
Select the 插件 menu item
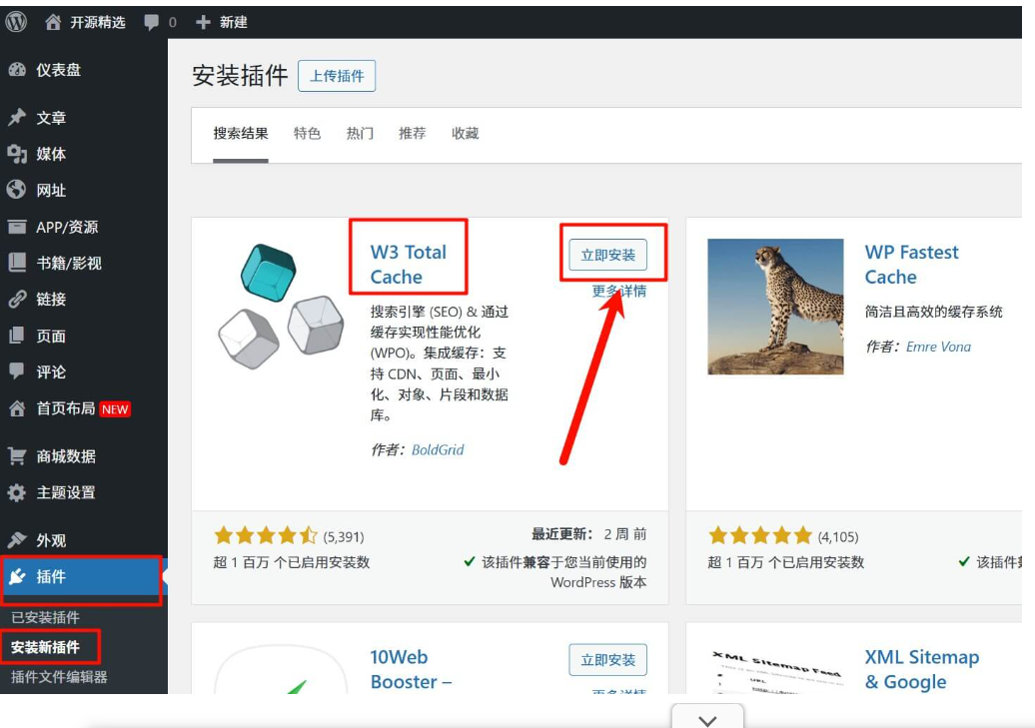pos(83,577)
